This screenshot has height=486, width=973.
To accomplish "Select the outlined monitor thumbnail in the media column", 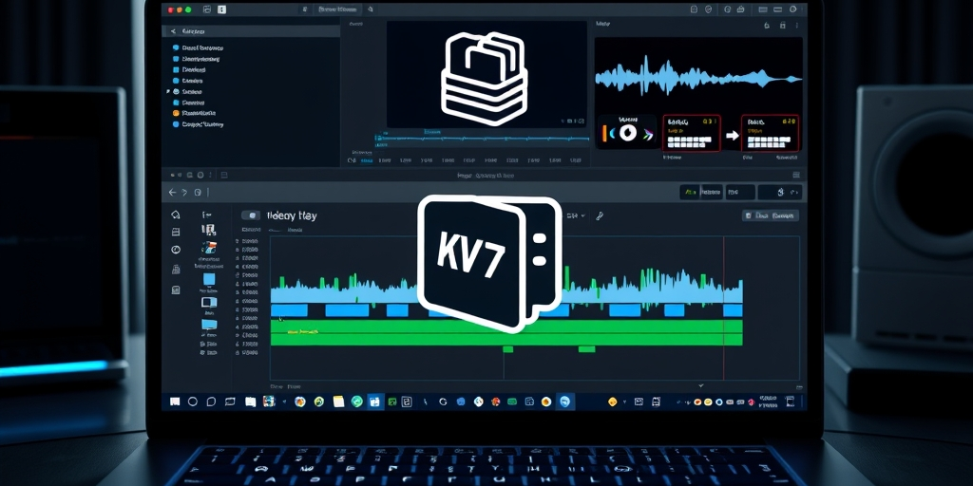I will [x=209, y=303].
